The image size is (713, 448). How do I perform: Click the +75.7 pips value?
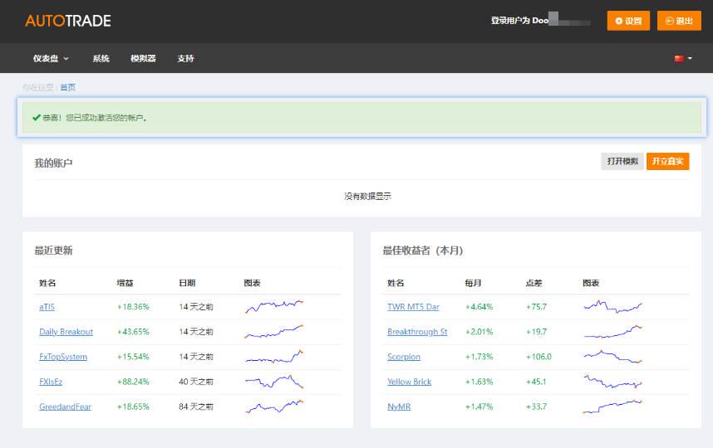(x=537, y=307)
